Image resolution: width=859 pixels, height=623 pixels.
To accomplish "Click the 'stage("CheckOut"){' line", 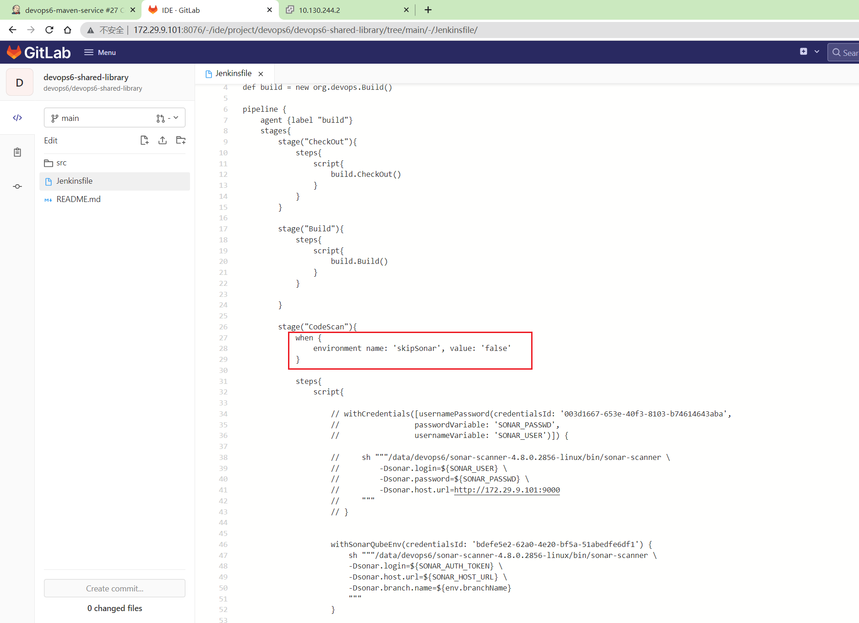I will (x=317, y=142).
